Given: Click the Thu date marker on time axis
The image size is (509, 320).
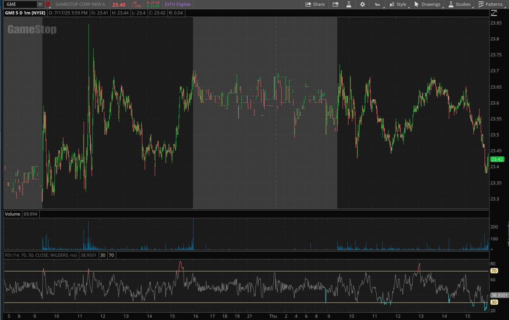Looking at the screenshot, I should click(273, 316).
